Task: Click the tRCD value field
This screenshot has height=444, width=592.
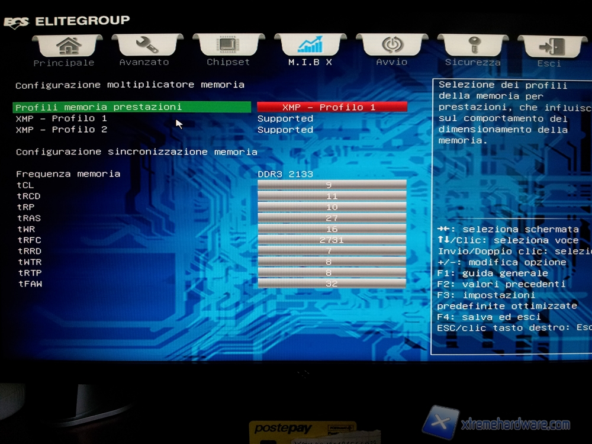Action: point(332,196)
